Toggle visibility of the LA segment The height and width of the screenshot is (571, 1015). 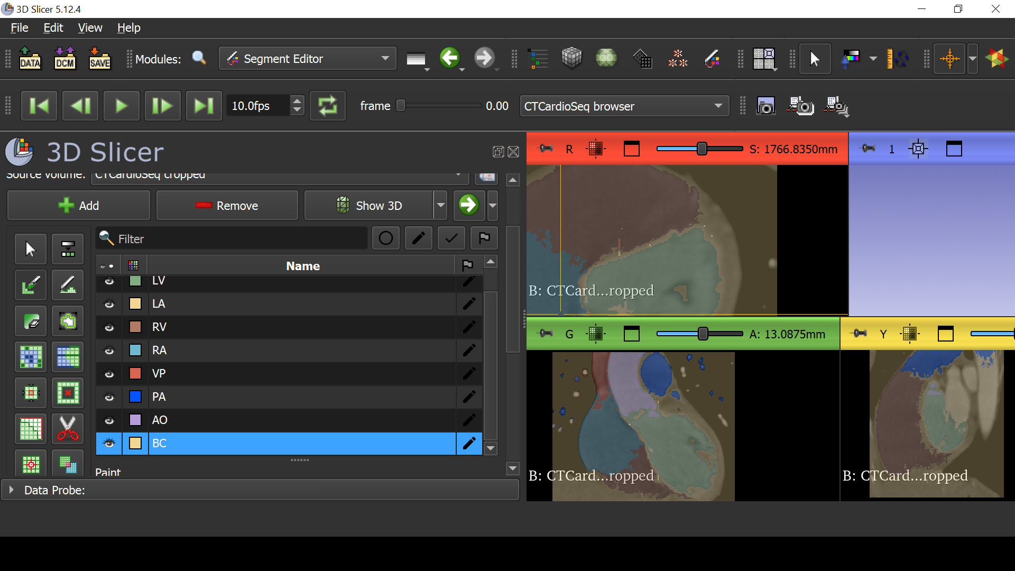109,304
